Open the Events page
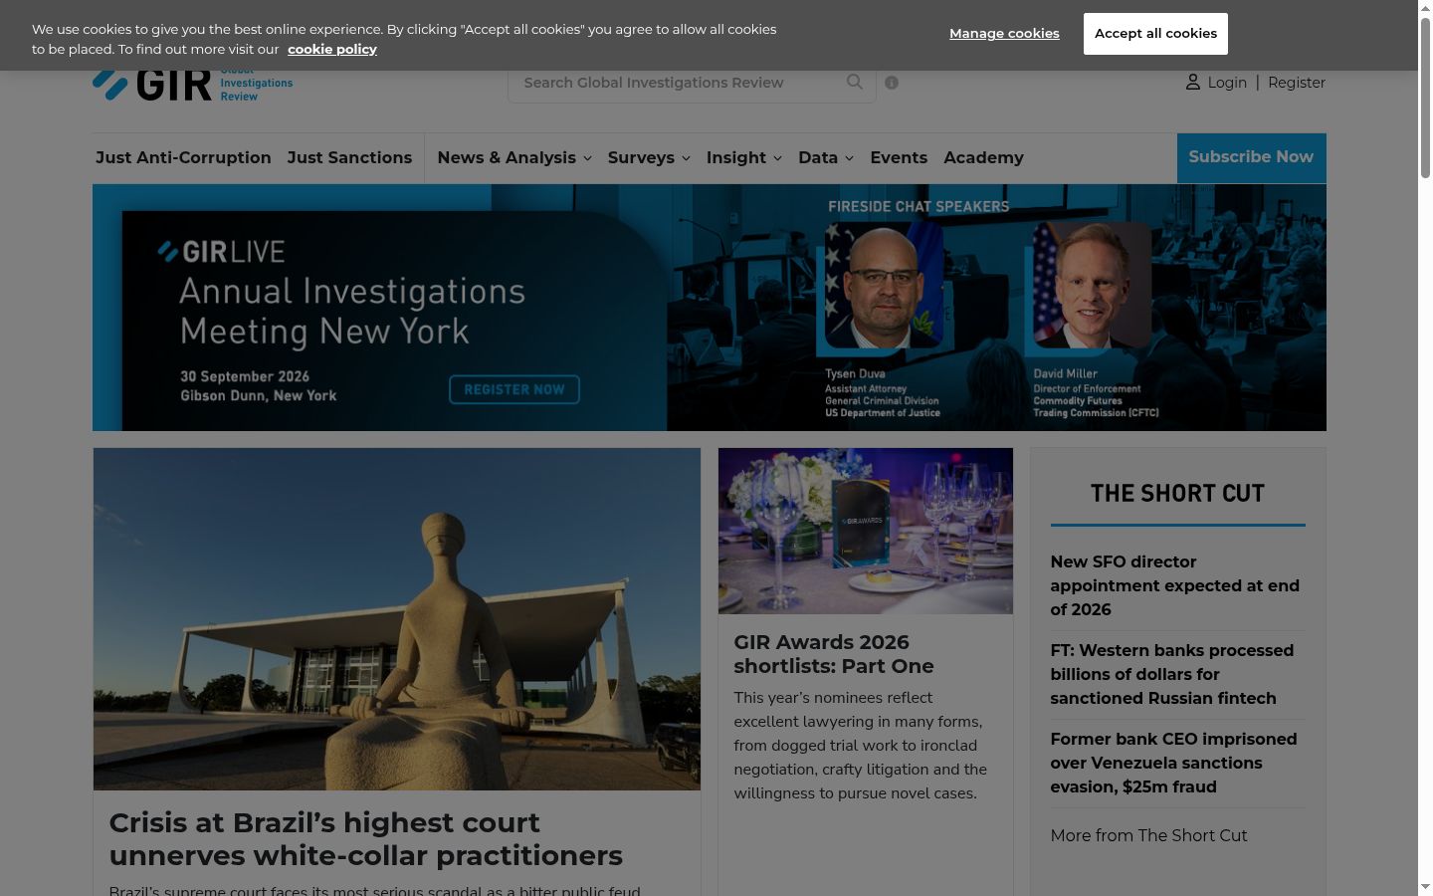Screen dimensions: 1433x896 point(899,157)
